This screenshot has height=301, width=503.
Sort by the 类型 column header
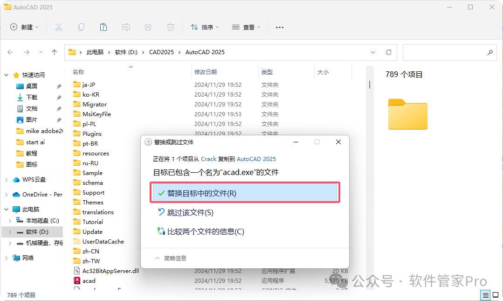coord(267,72)
